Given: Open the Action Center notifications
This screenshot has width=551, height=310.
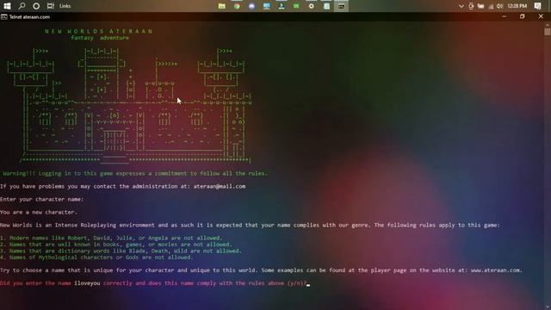Looking at the screenshot, I should pyautogui.click(x=537, y=6).
